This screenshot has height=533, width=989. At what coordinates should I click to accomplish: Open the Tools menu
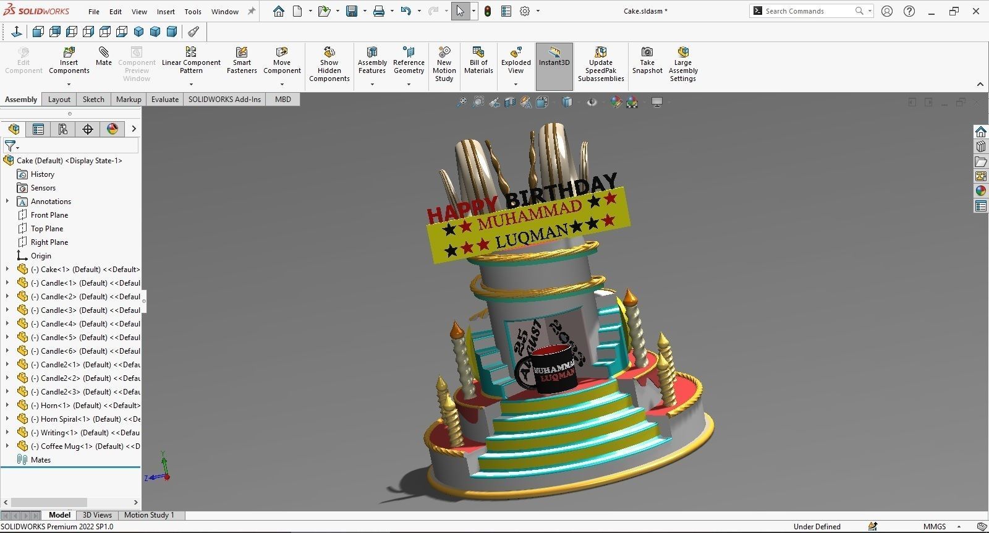click(193, 11)
